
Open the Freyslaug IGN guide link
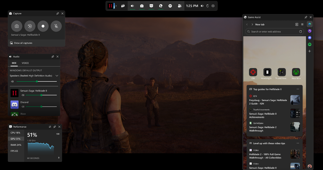pyautogui.click(x=268, y=102)
